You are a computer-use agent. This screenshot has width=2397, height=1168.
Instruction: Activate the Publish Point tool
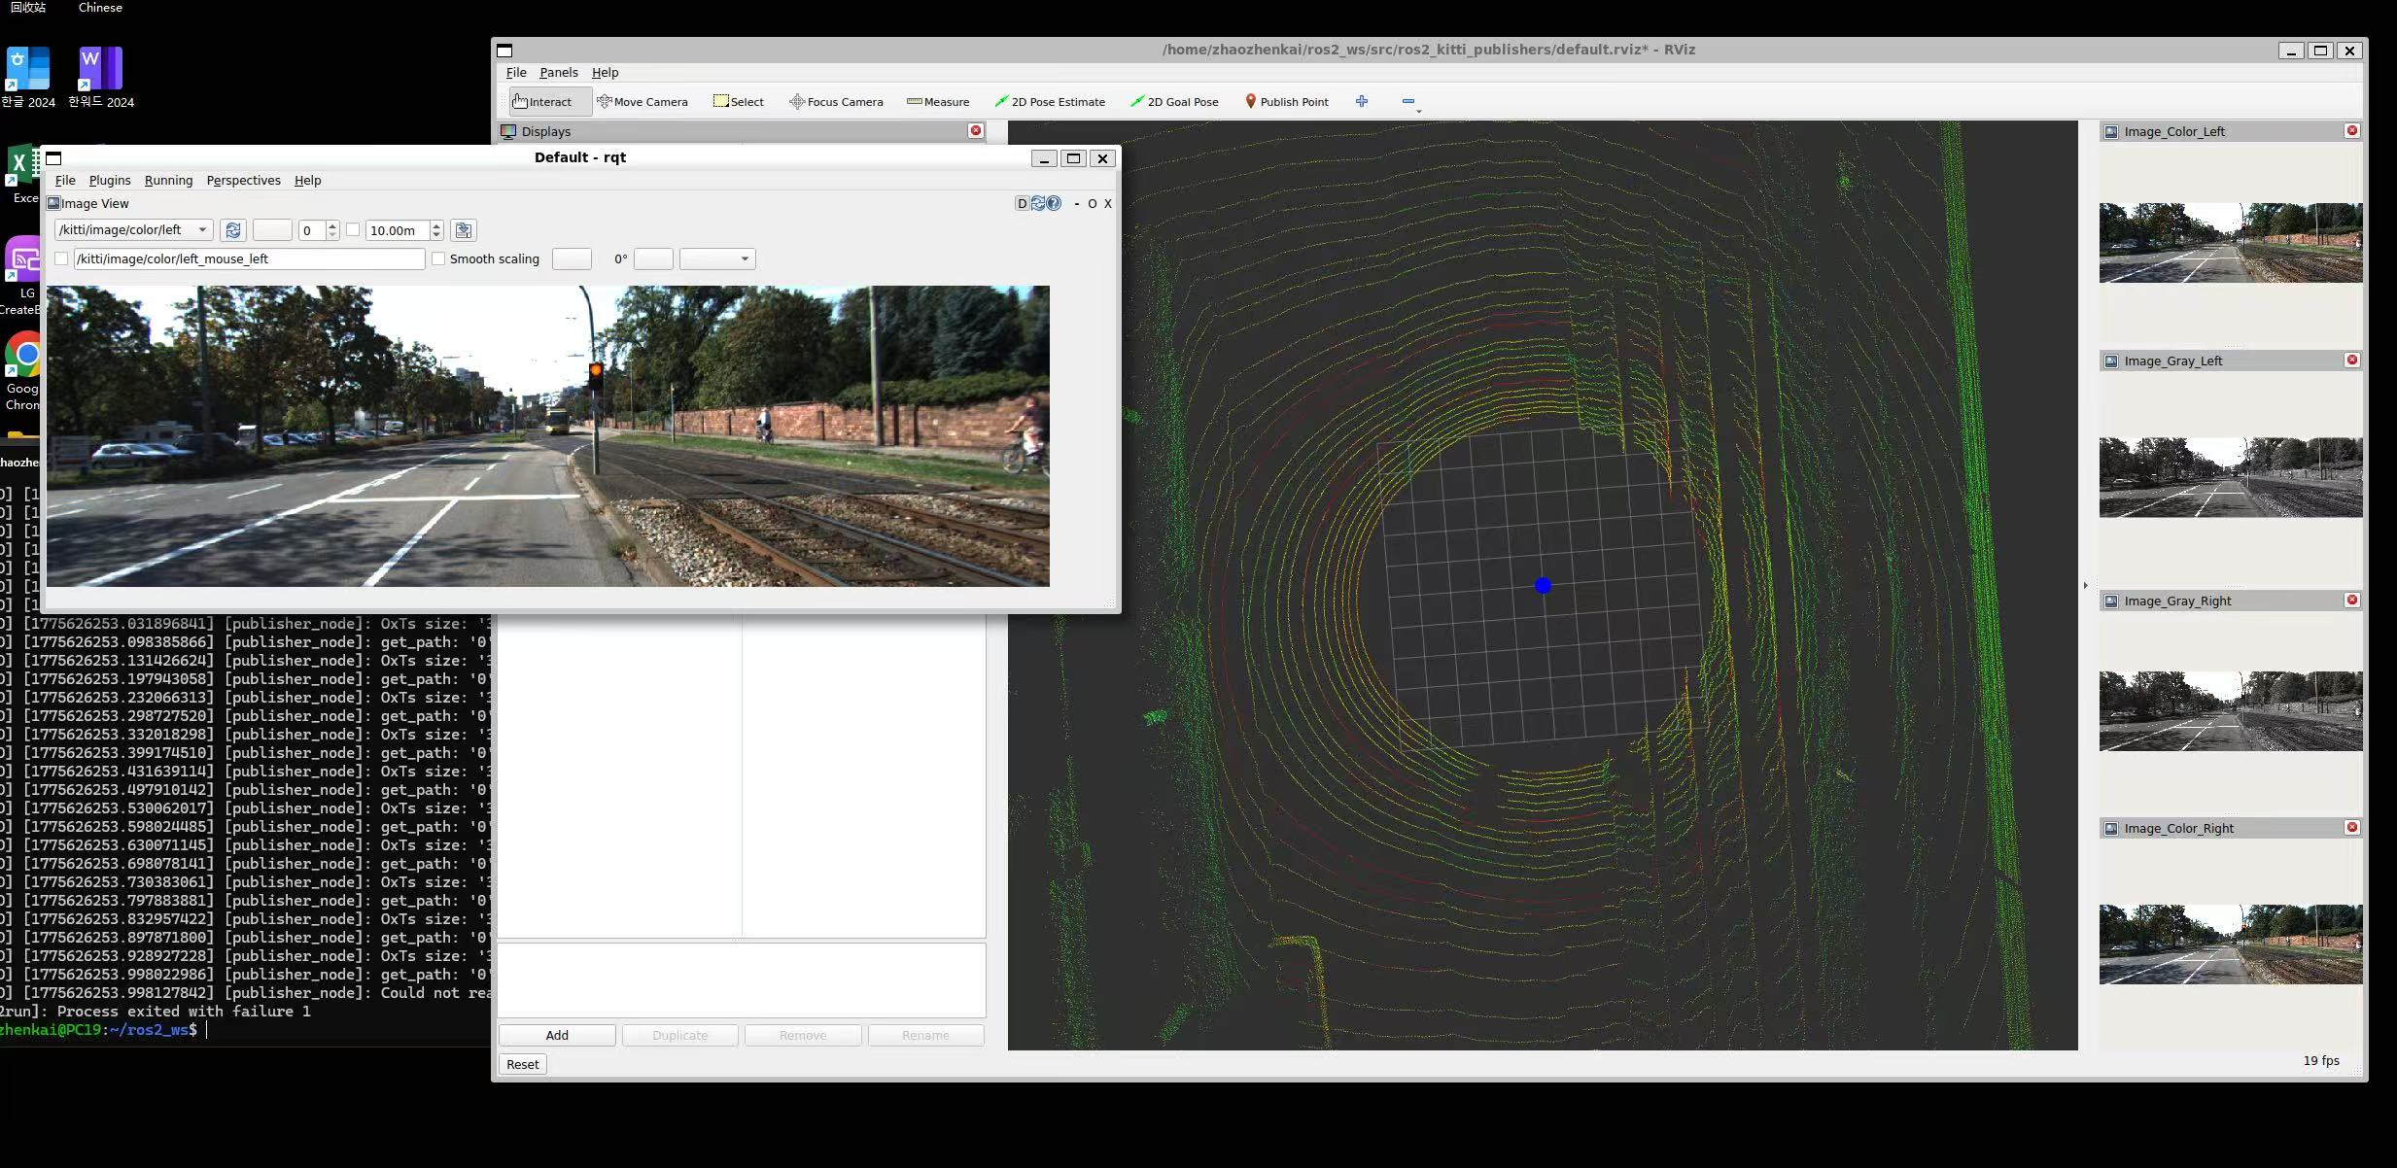coord(1287,101)
